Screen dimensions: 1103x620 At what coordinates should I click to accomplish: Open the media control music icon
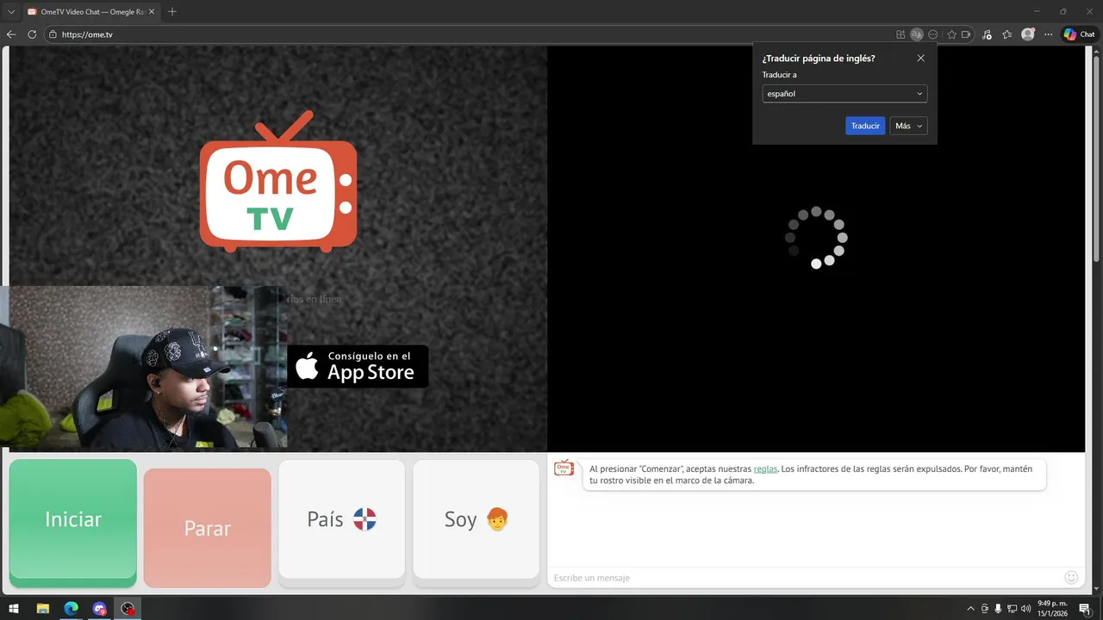click(x=988, y=34)
